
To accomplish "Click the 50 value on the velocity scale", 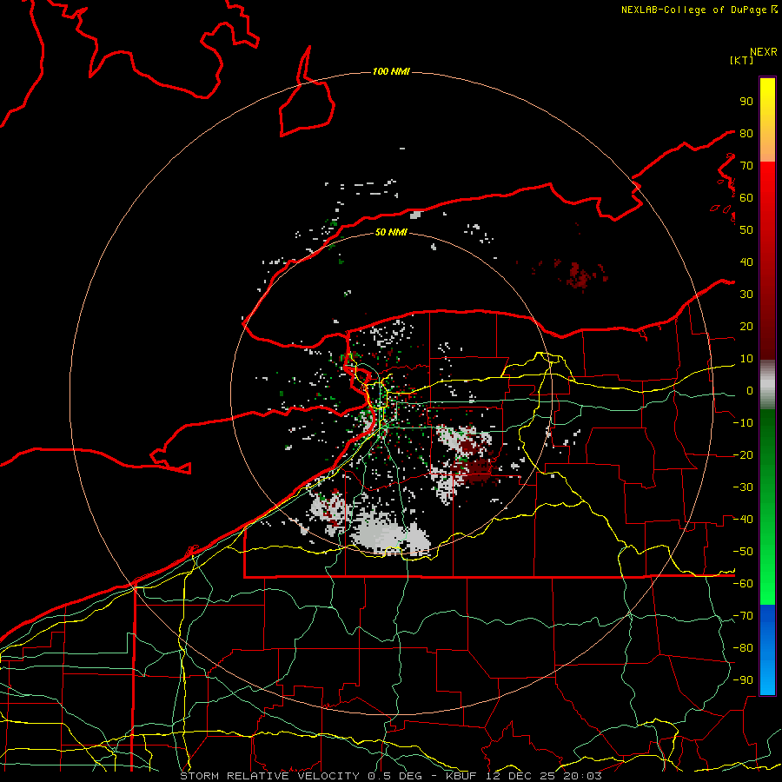I will [746, 230].
